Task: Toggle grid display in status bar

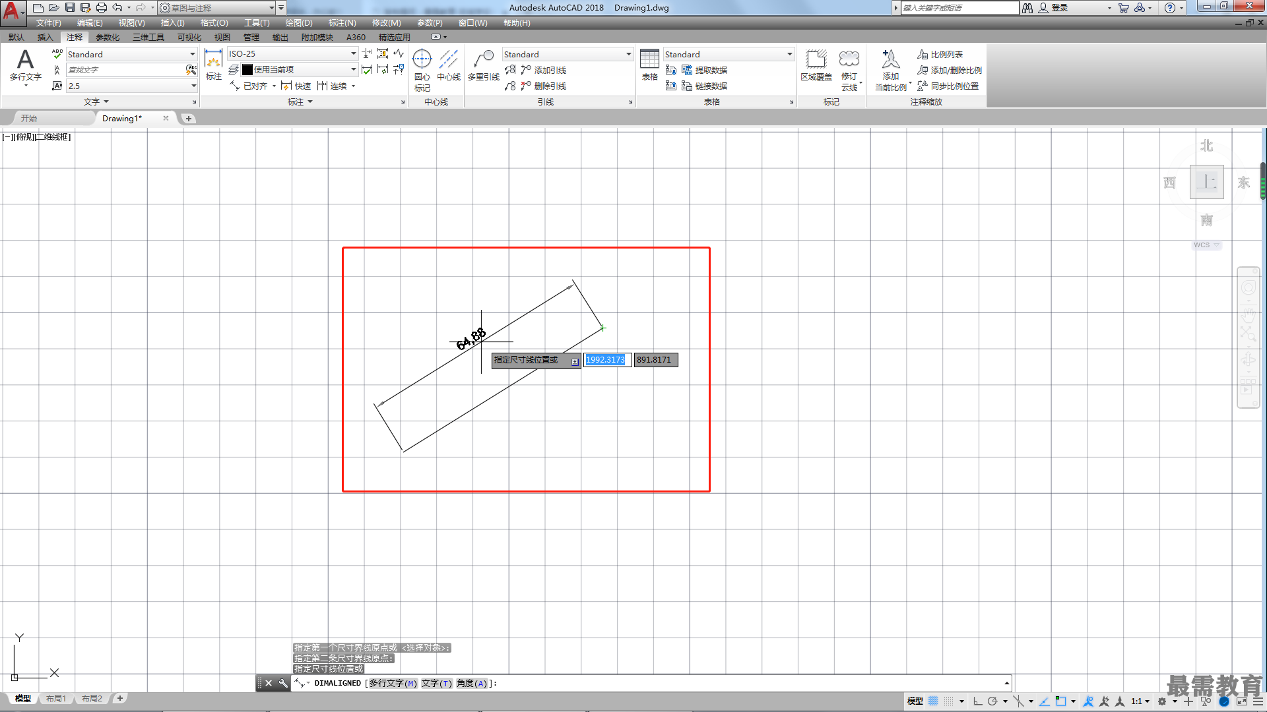Action: pos(933,701)
